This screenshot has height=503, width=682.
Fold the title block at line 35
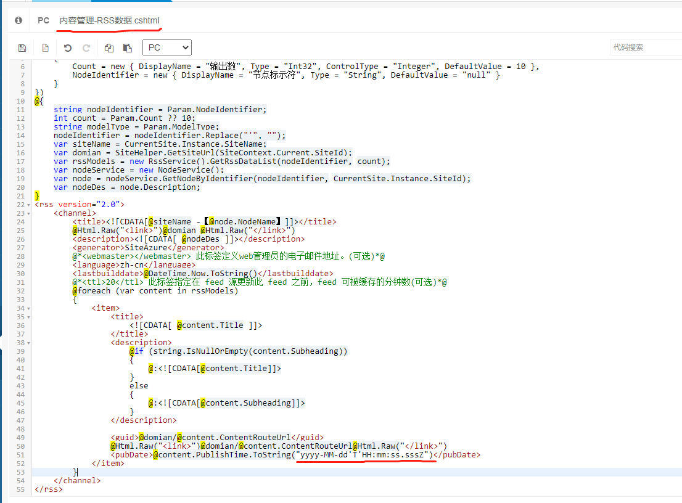pos(30,317)
